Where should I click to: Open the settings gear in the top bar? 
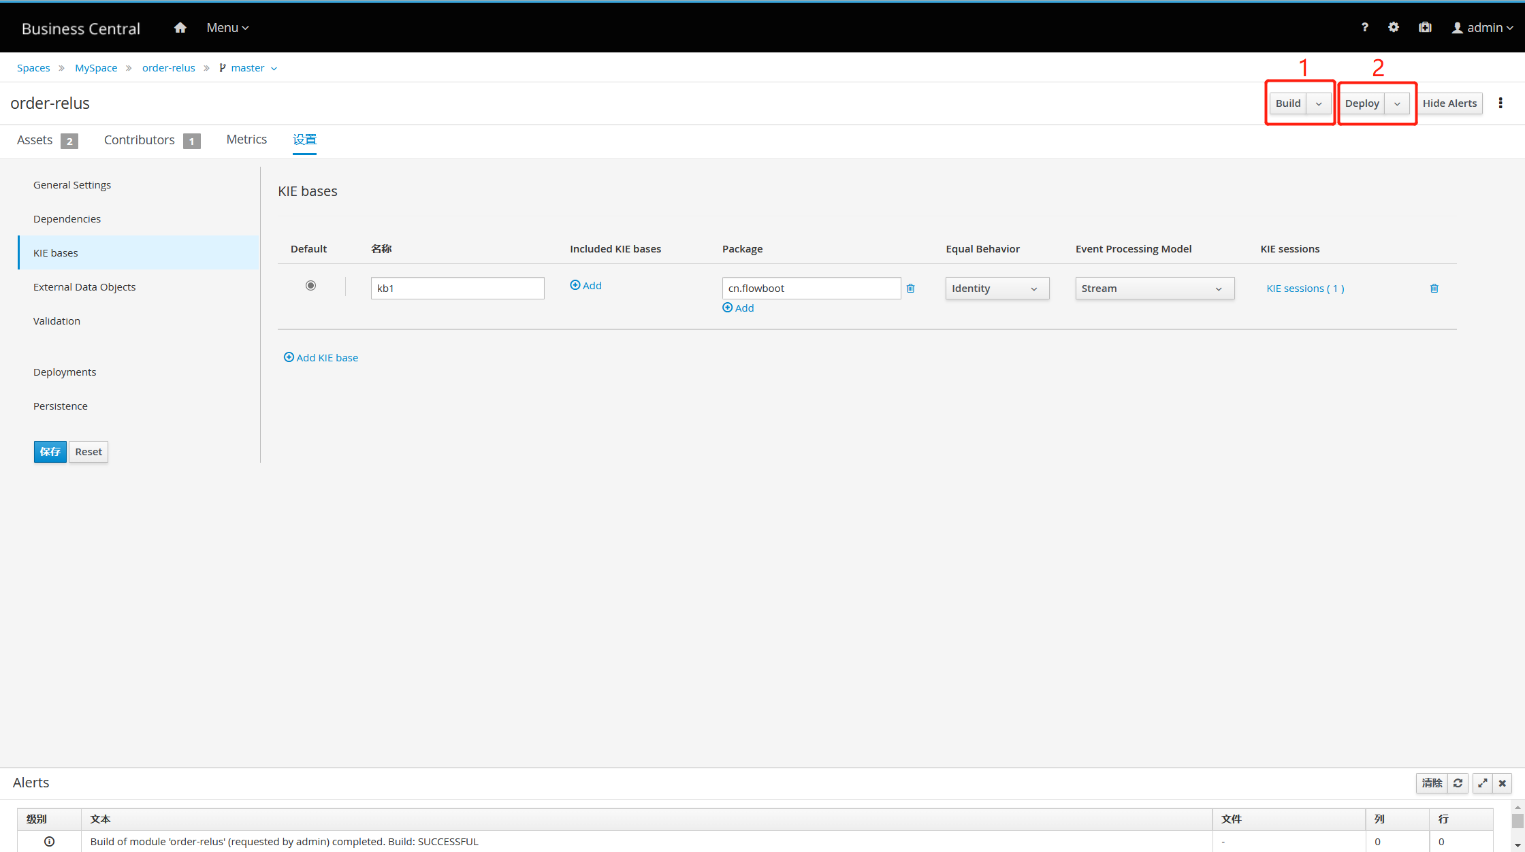pos(1393,27)
